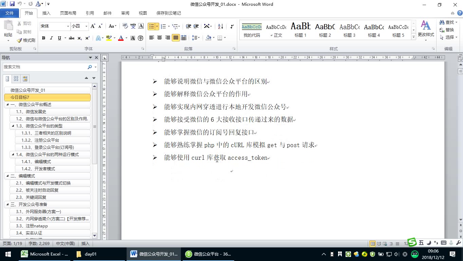Collapse 二、编辑模式 tree node
463x261 pixels.
click(7, 176)
